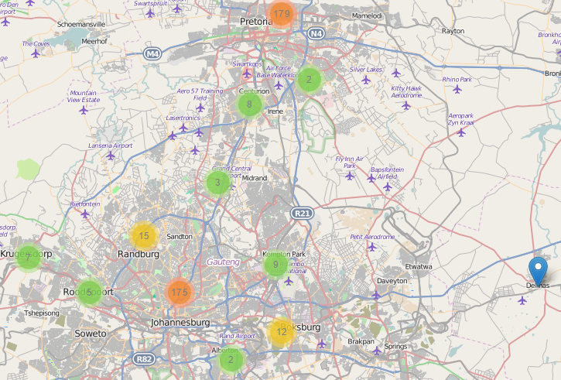This screenshot has height=380, width=561.
Task: Open the green 8 cluster at Centurion
Action: (x=249, y=104)
